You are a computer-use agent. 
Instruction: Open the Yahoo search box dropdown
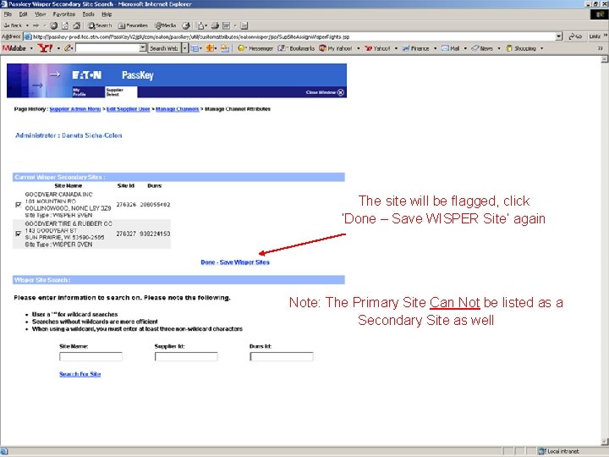tap(143, 48)
